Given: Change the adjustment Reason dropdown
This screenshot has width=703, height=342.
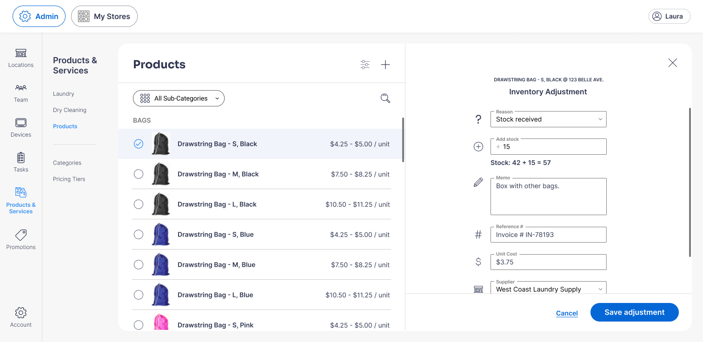Looking at the screenshot, I should [548, 119].
